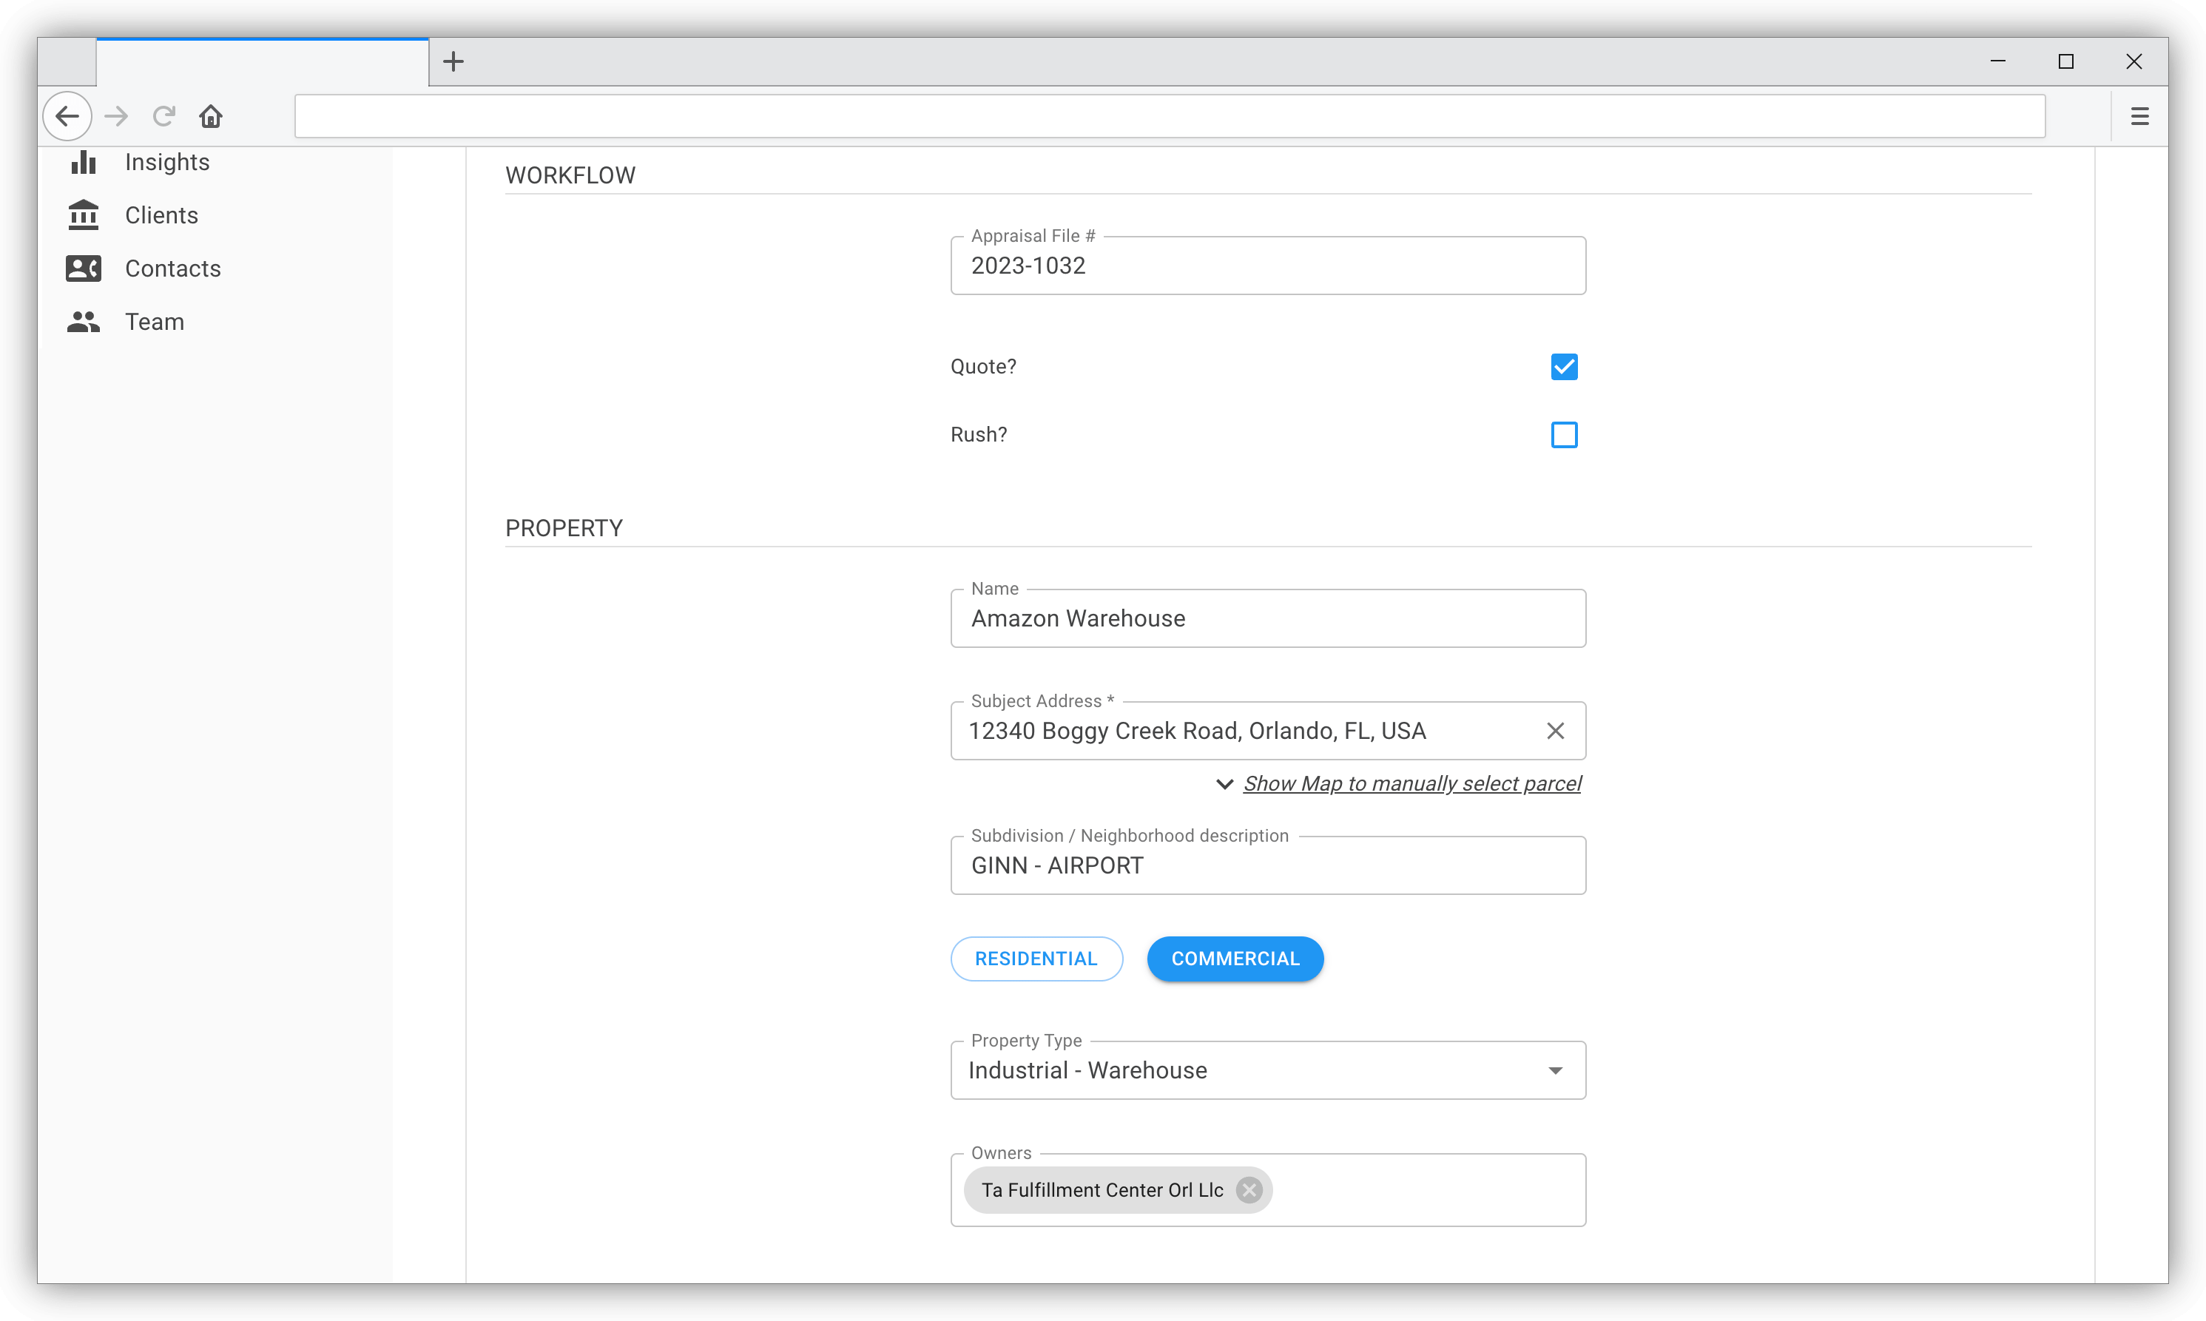The width and height of the screenshot is (2206, 1321).
Task: Select the Residential property toggle
Action: [x=1036, y=959]
